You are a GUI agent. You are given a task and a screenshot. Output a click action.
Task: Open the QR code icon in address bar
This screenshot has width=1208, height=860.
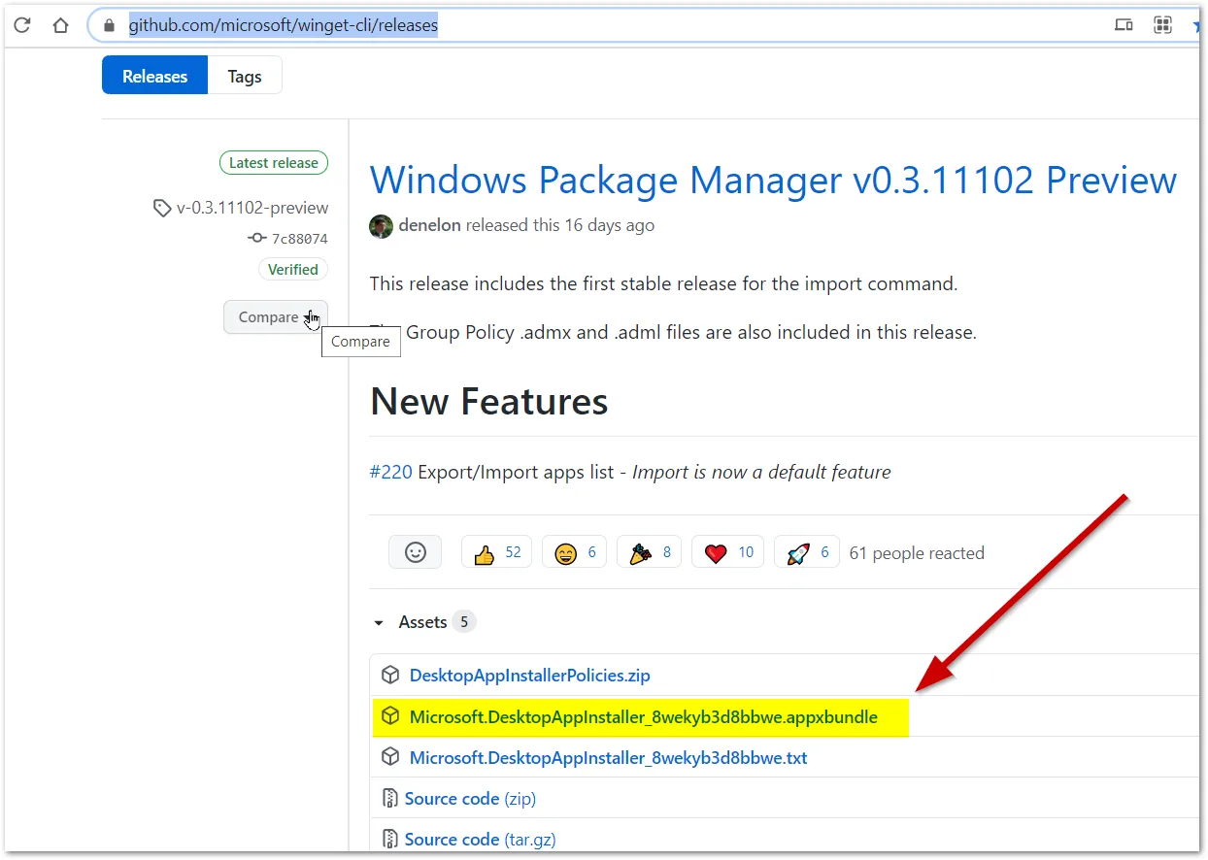click(x=1162, y=25)
